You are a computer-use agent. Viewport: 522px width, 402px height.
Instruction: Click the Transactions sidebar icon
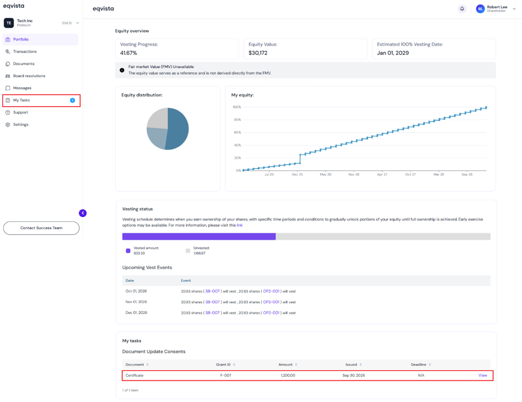coord(8,52)
